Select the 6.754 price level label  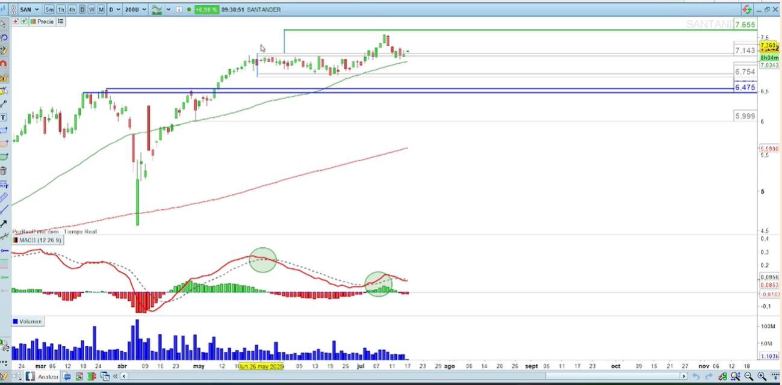coord(745,72)
